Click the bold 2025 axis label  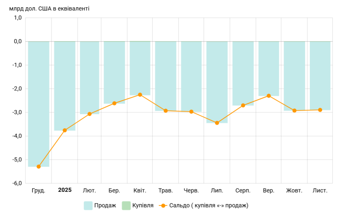coord(65,190)
